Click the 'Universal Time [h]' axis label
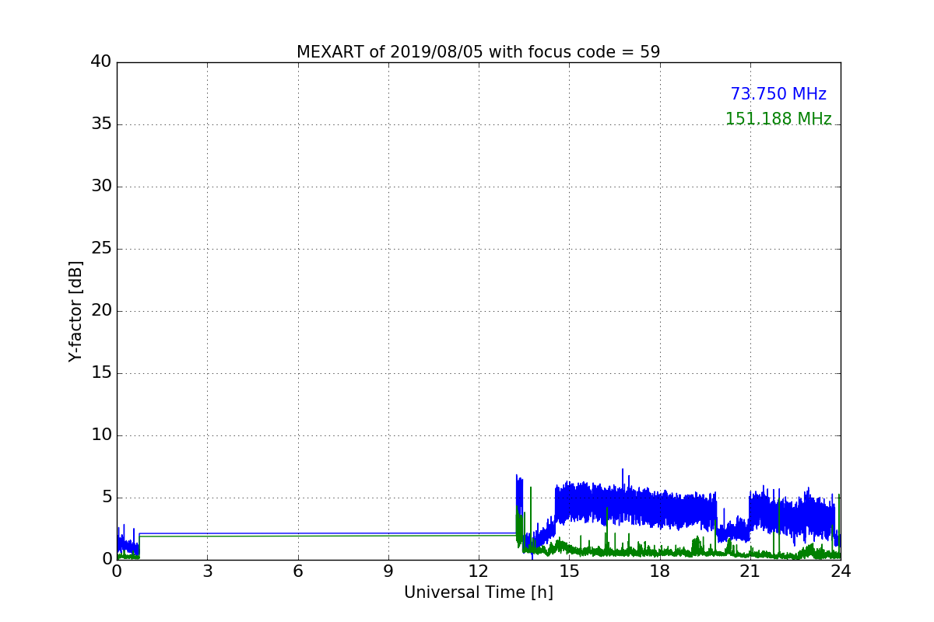This screenshot has width=934, height=622. pos(478,592)
